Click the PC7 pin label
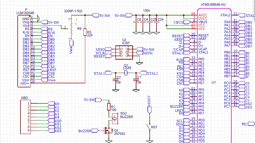Viewport: 255px width, 143px height. coord(227,107)
